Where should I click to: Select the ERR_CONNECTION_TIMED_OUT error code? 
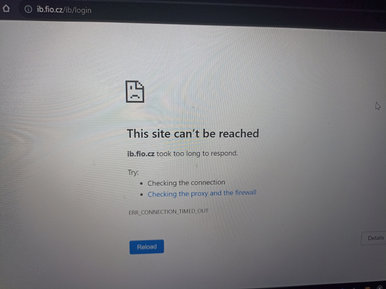pyautogui.click(x=168, y=211)
